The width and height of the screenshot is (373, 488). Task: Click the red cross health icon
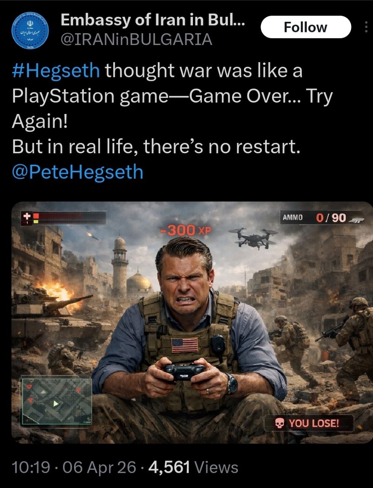tap(27, 216)
